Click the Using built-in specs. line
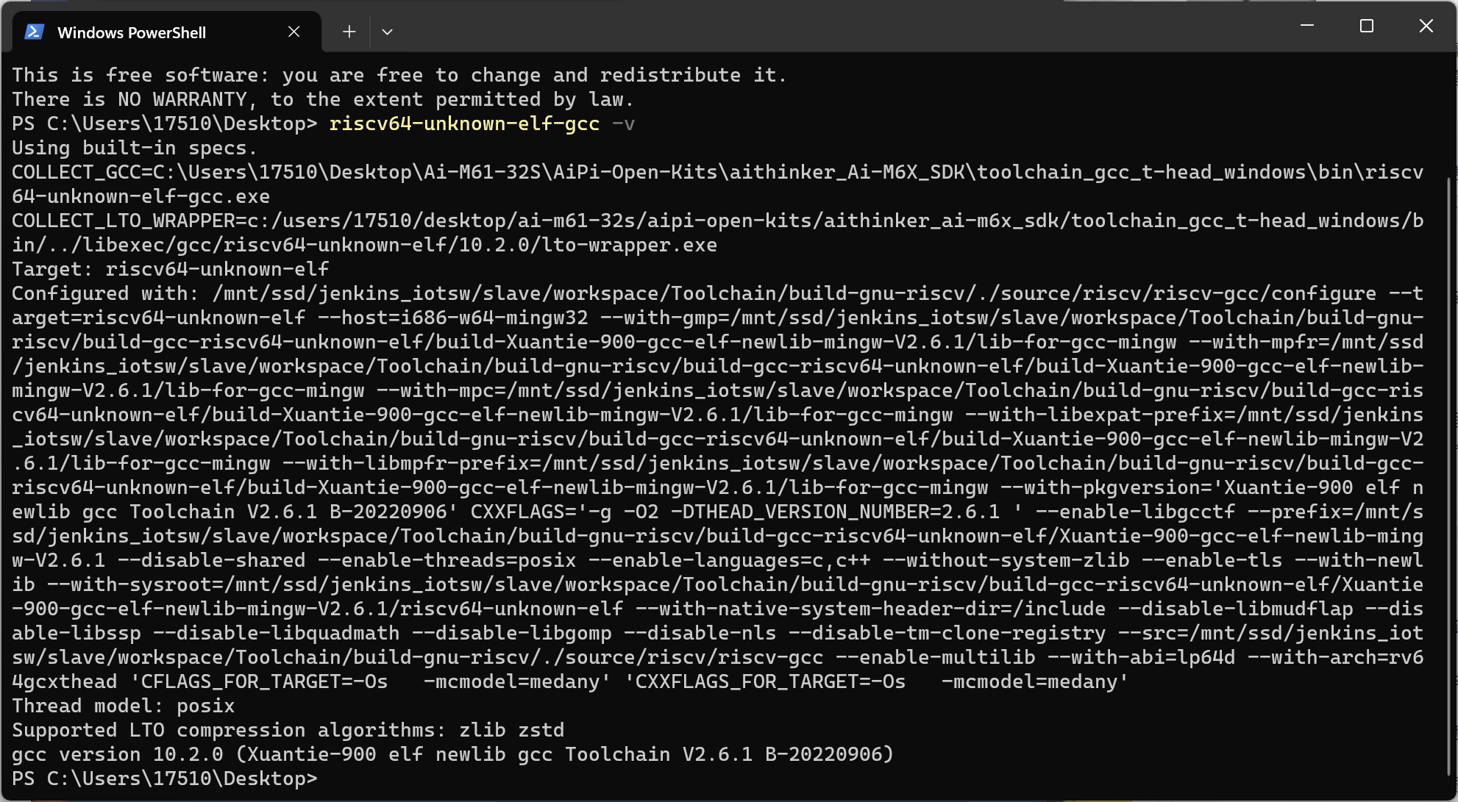Viewport: 1458px width, 802px height. (135, 148)
